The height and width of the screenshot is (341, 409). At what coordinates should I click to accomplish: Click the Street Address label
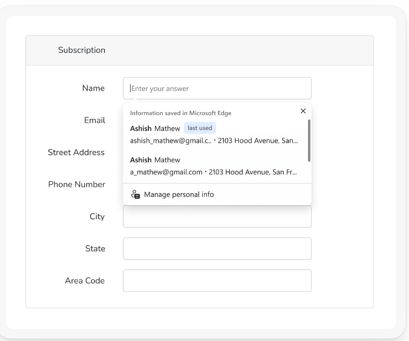[76, 152]
